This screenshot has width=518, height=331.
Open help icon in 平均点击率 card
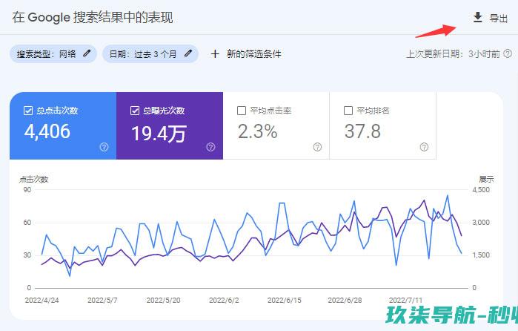[317, 147]
